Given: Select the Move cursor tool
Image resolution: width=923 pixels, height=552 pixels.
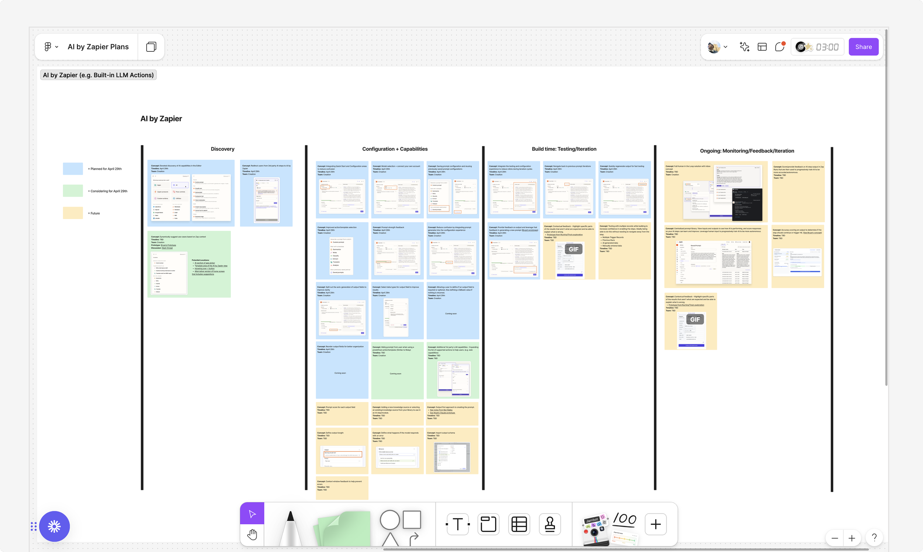Looking at the screenshot, I should tap(252, 514).
